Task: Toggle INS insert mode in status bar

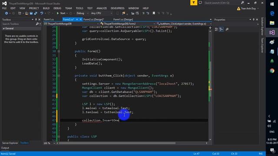Action: point(261,154)
